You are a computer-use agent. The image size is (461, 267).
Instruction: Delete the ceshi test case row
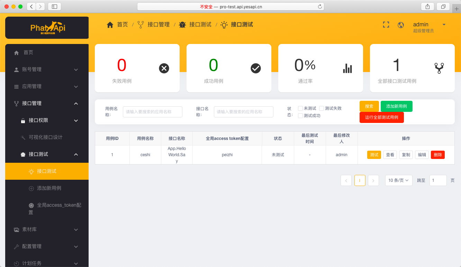pyautogui.click(x=437, y=155)
